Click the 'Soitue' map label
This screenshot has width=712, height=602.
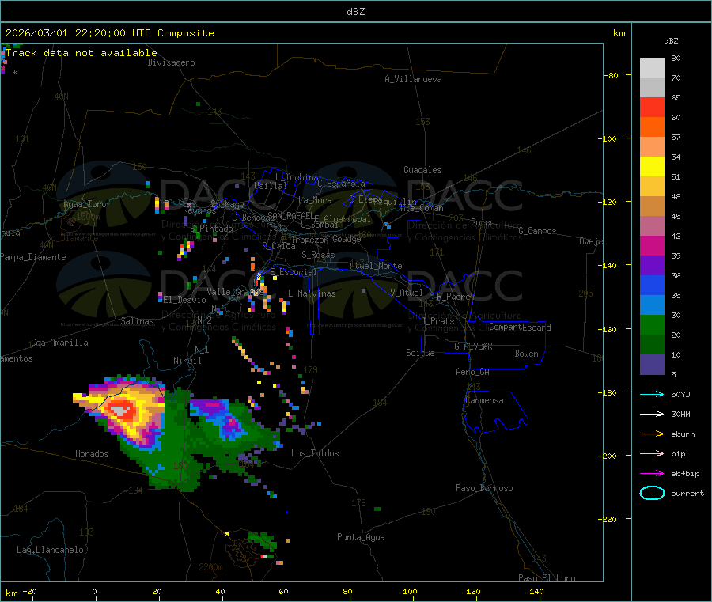420,353
